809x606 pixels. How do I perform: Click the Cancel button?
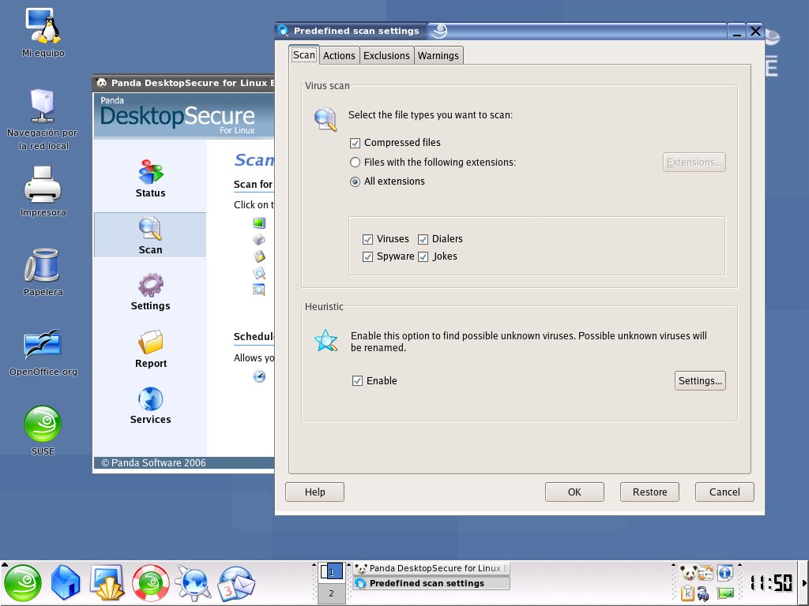[x=724, y=492]
